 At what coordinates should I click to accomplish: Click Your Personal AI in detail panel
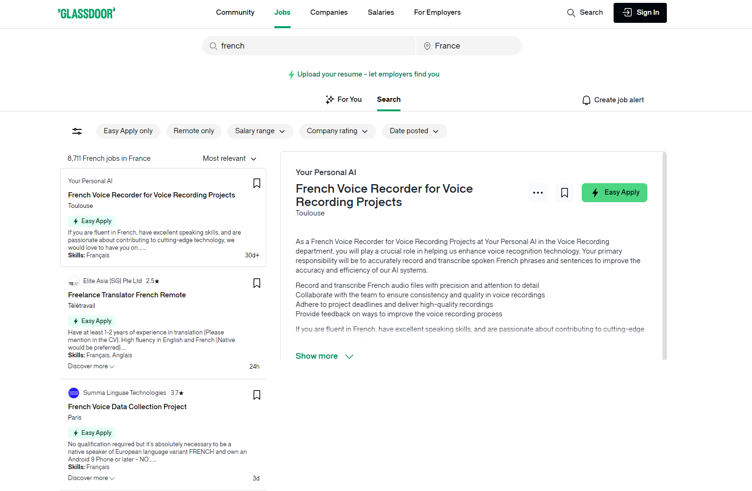(326, 172)
